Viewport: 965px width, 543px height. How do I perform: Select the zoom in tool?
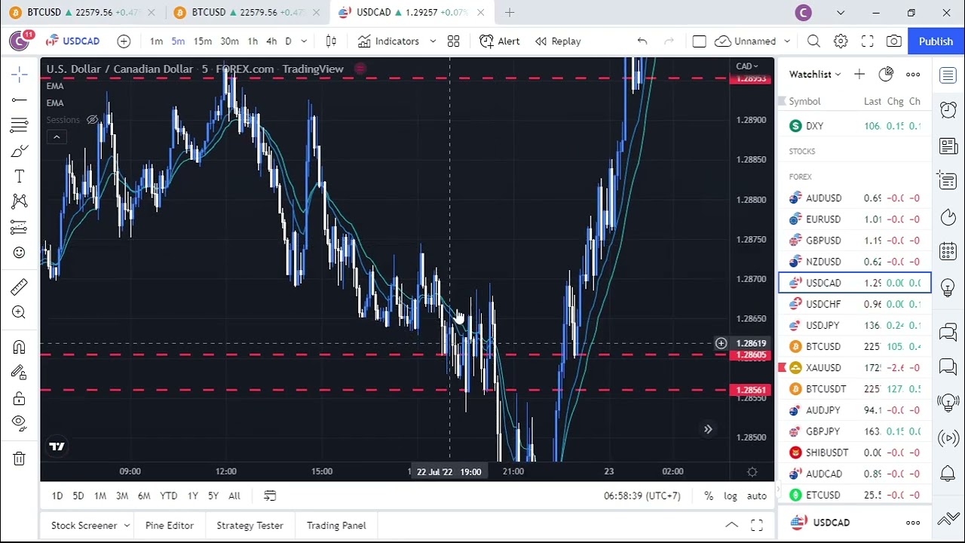coord(19,312)
